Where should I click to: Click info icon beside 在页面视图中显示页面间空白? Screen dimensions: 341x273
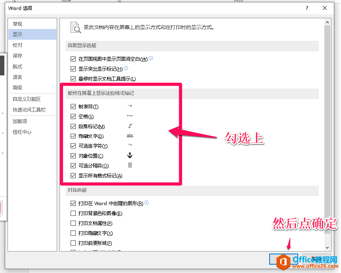(x=151, y=58)
